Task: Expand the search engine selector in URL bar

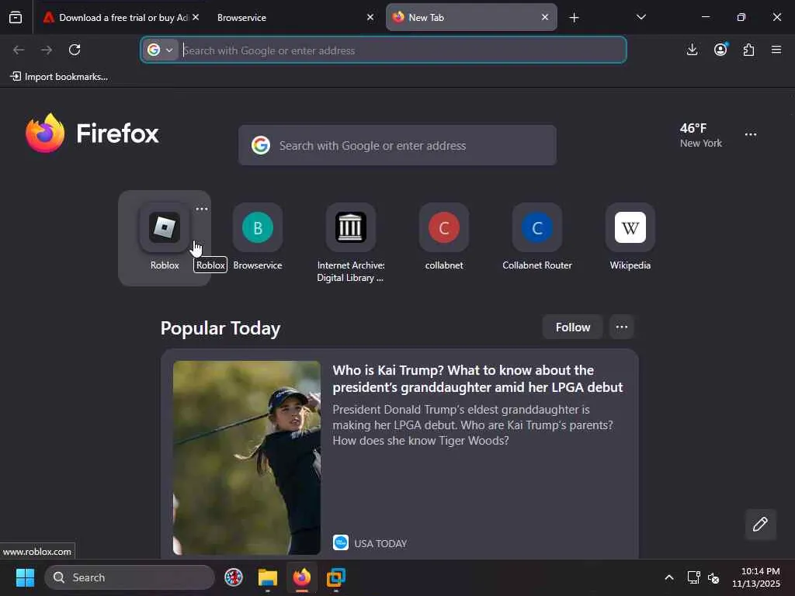Action: (x=161, y=50)
